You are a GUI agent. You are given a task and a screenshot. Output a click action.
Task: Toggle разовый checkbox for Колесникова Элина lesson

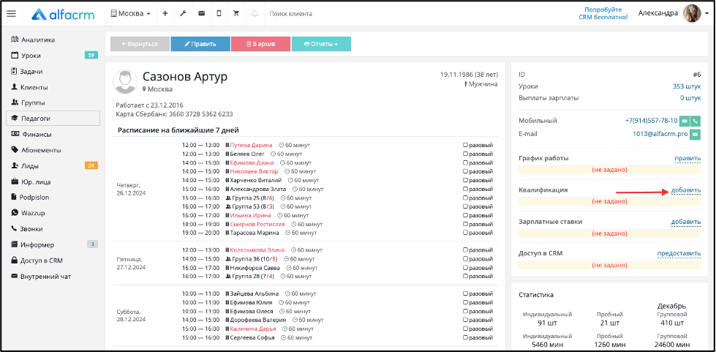(466, 250)
